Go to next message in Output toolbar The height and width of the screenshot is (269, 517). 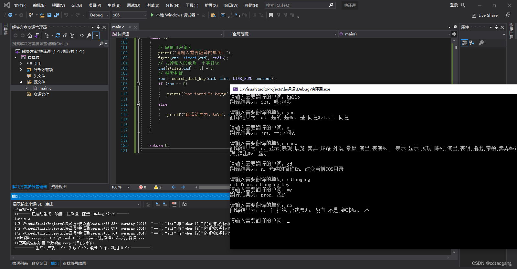point(165,204)
